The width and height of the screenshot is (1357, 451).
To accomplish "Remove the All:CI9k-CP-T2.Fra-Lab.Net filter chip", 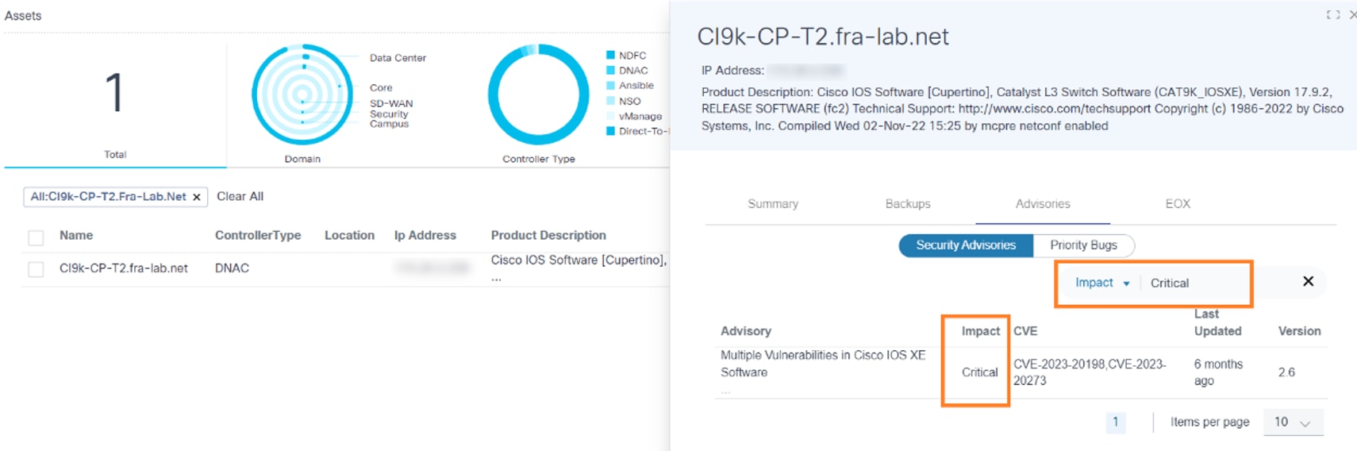I will (197, 197).
